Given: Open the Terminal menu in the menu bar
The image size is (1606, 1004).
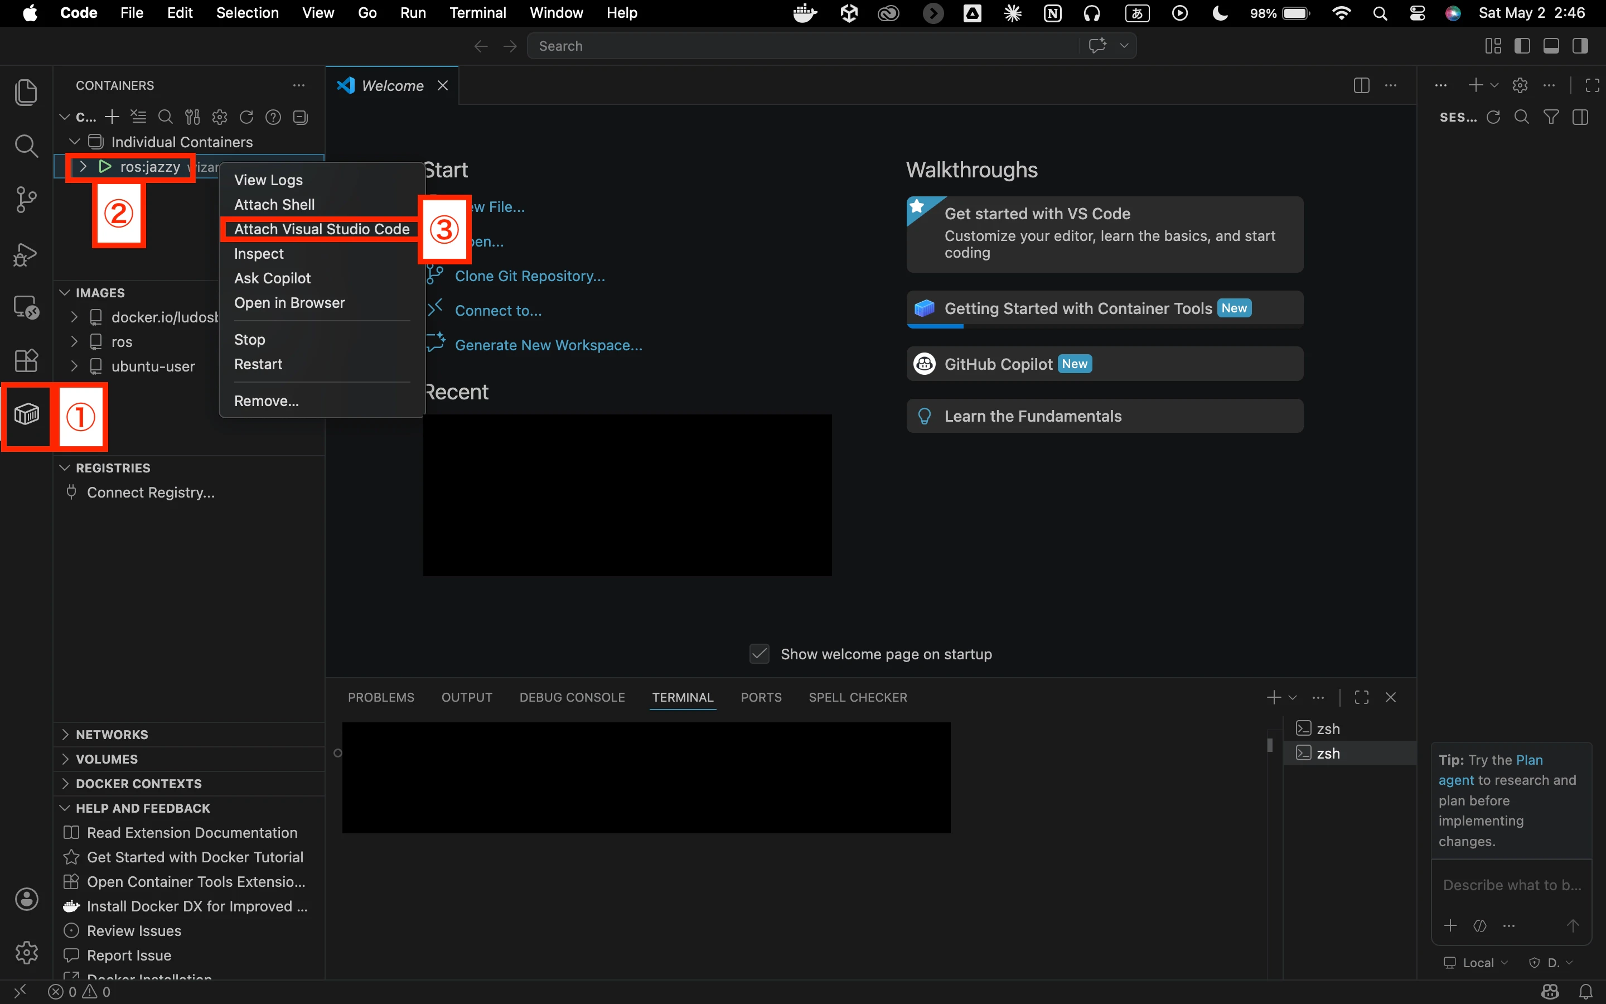Looking at the screenshot, I should (478, 13).
